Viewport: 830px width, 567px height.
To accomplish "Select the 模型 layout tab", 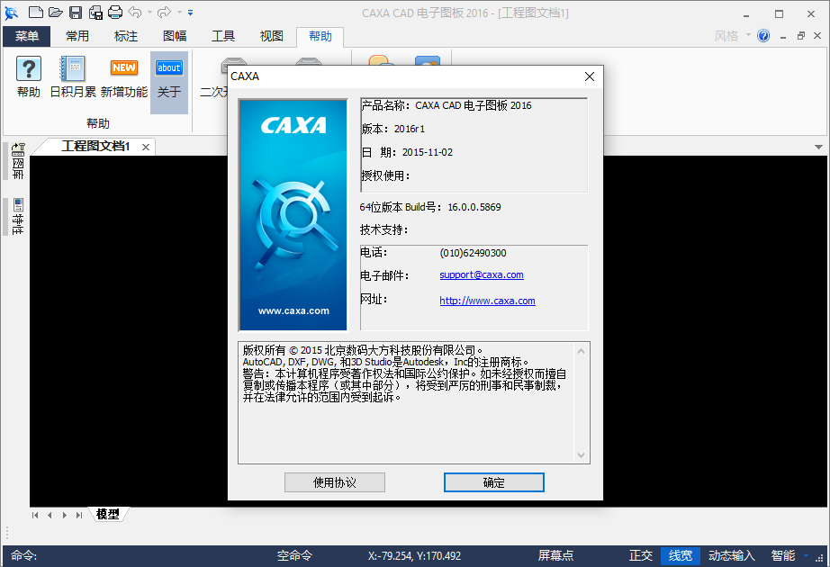I will 108,515.
